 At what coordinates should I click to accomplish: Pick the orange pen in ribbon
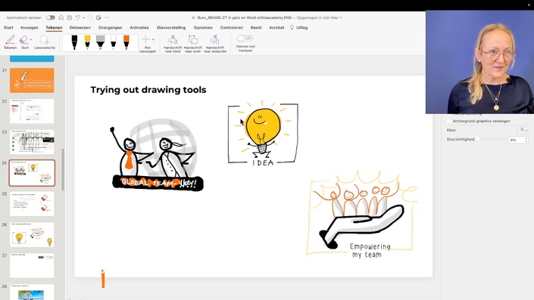click(x=126, y=42)
